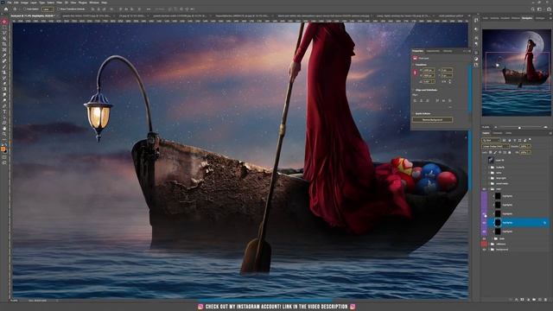Viewport: 553px width, 311px height.
Task: Click the foreground color swatch
Action: click(x=3, y=149)
